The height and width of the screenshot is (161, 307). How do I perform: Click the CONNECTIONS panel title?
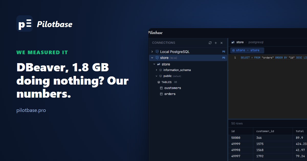click(x=163, y=43)
